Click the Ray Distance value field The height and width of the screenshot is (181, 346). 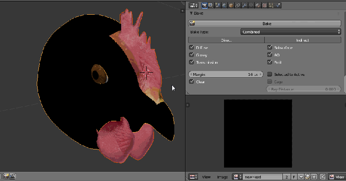tap(304, 89)
